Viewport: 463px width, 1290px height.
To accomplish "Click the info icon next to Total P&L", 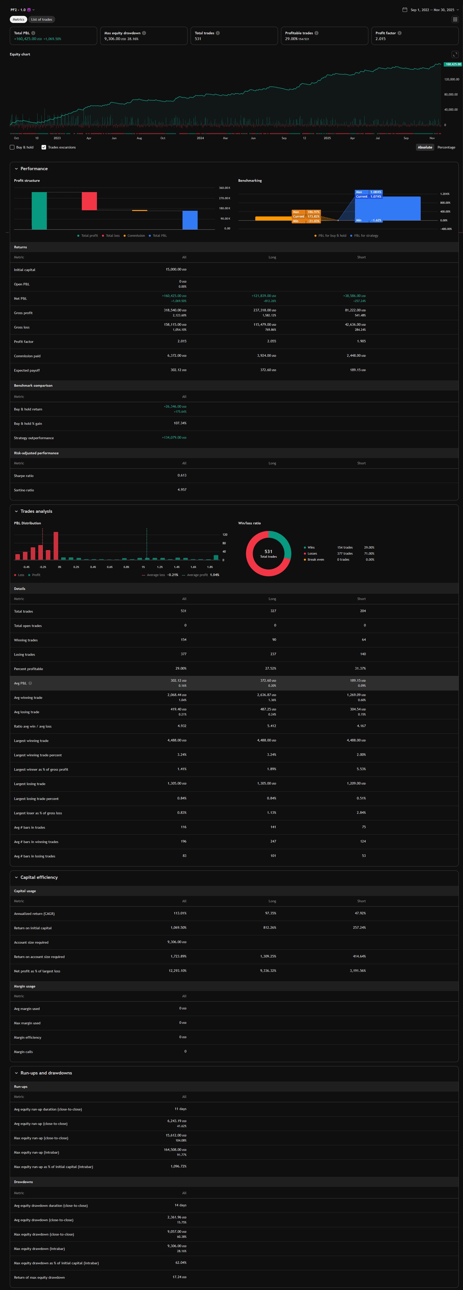I will coord(33,33).
